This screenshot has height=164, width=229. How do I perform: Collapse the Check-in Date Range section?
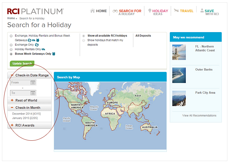click(x=12, y=75)
